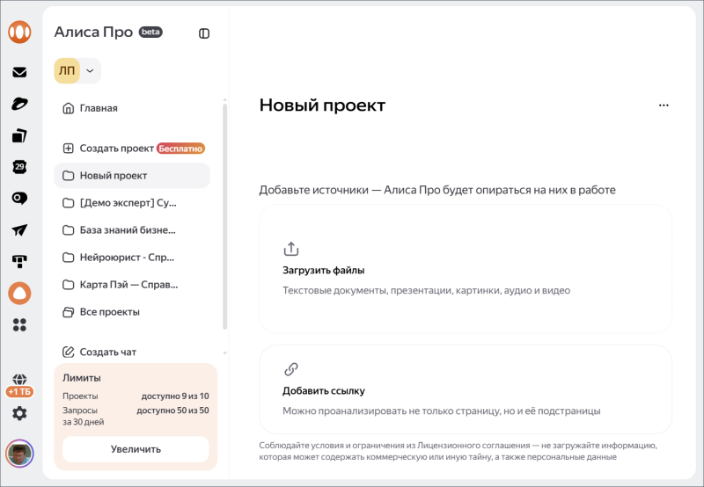Click Алиса Про title
Screen dimensions: 704x487
(x=93, y=33)
